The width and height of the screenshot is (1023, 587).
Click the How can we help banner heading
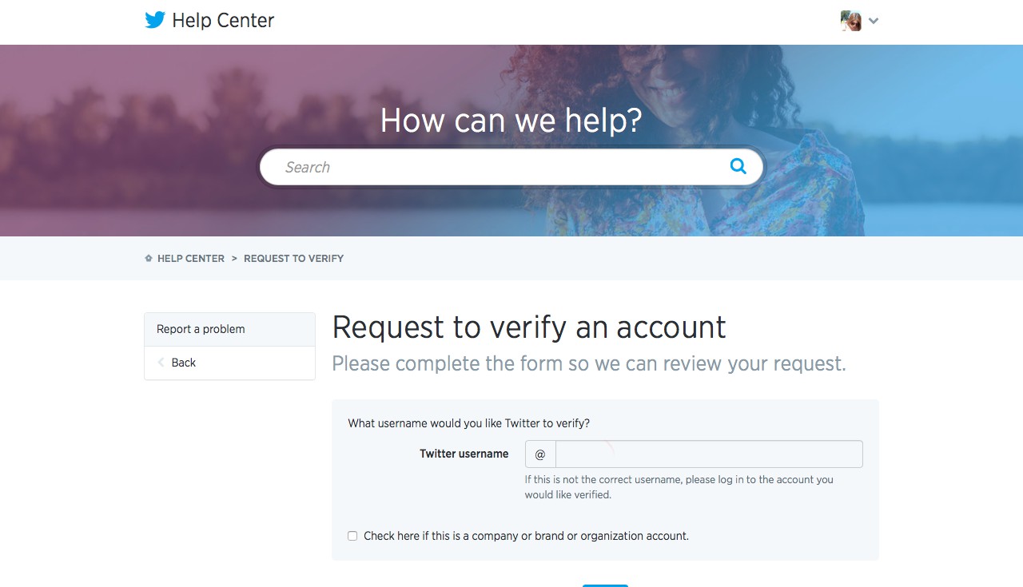(511, 120)
